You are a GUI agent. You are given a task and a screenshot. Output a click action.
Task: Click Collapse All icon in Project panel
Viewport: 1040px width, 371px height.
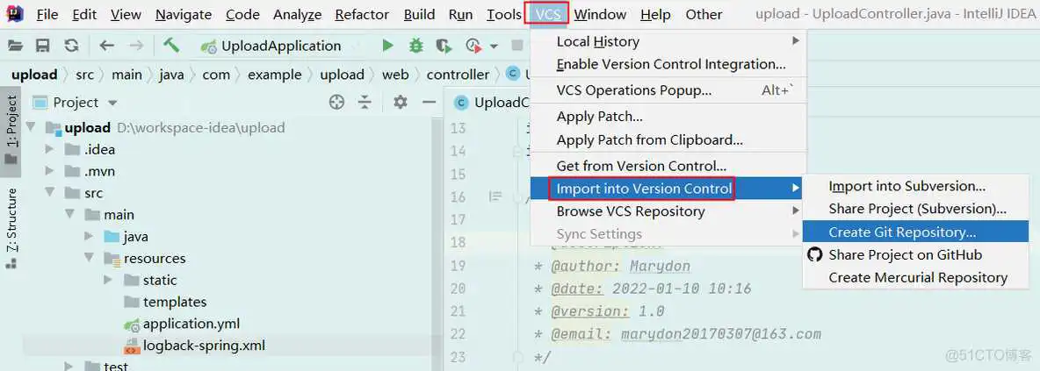tap(365, 103)
